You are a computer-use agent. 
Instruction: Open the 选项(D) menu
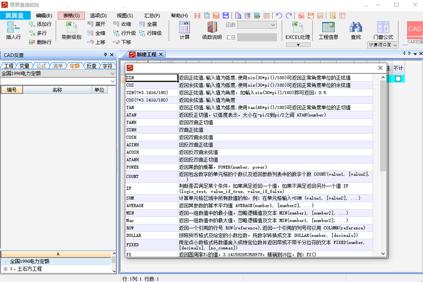(x=98, y=16)
